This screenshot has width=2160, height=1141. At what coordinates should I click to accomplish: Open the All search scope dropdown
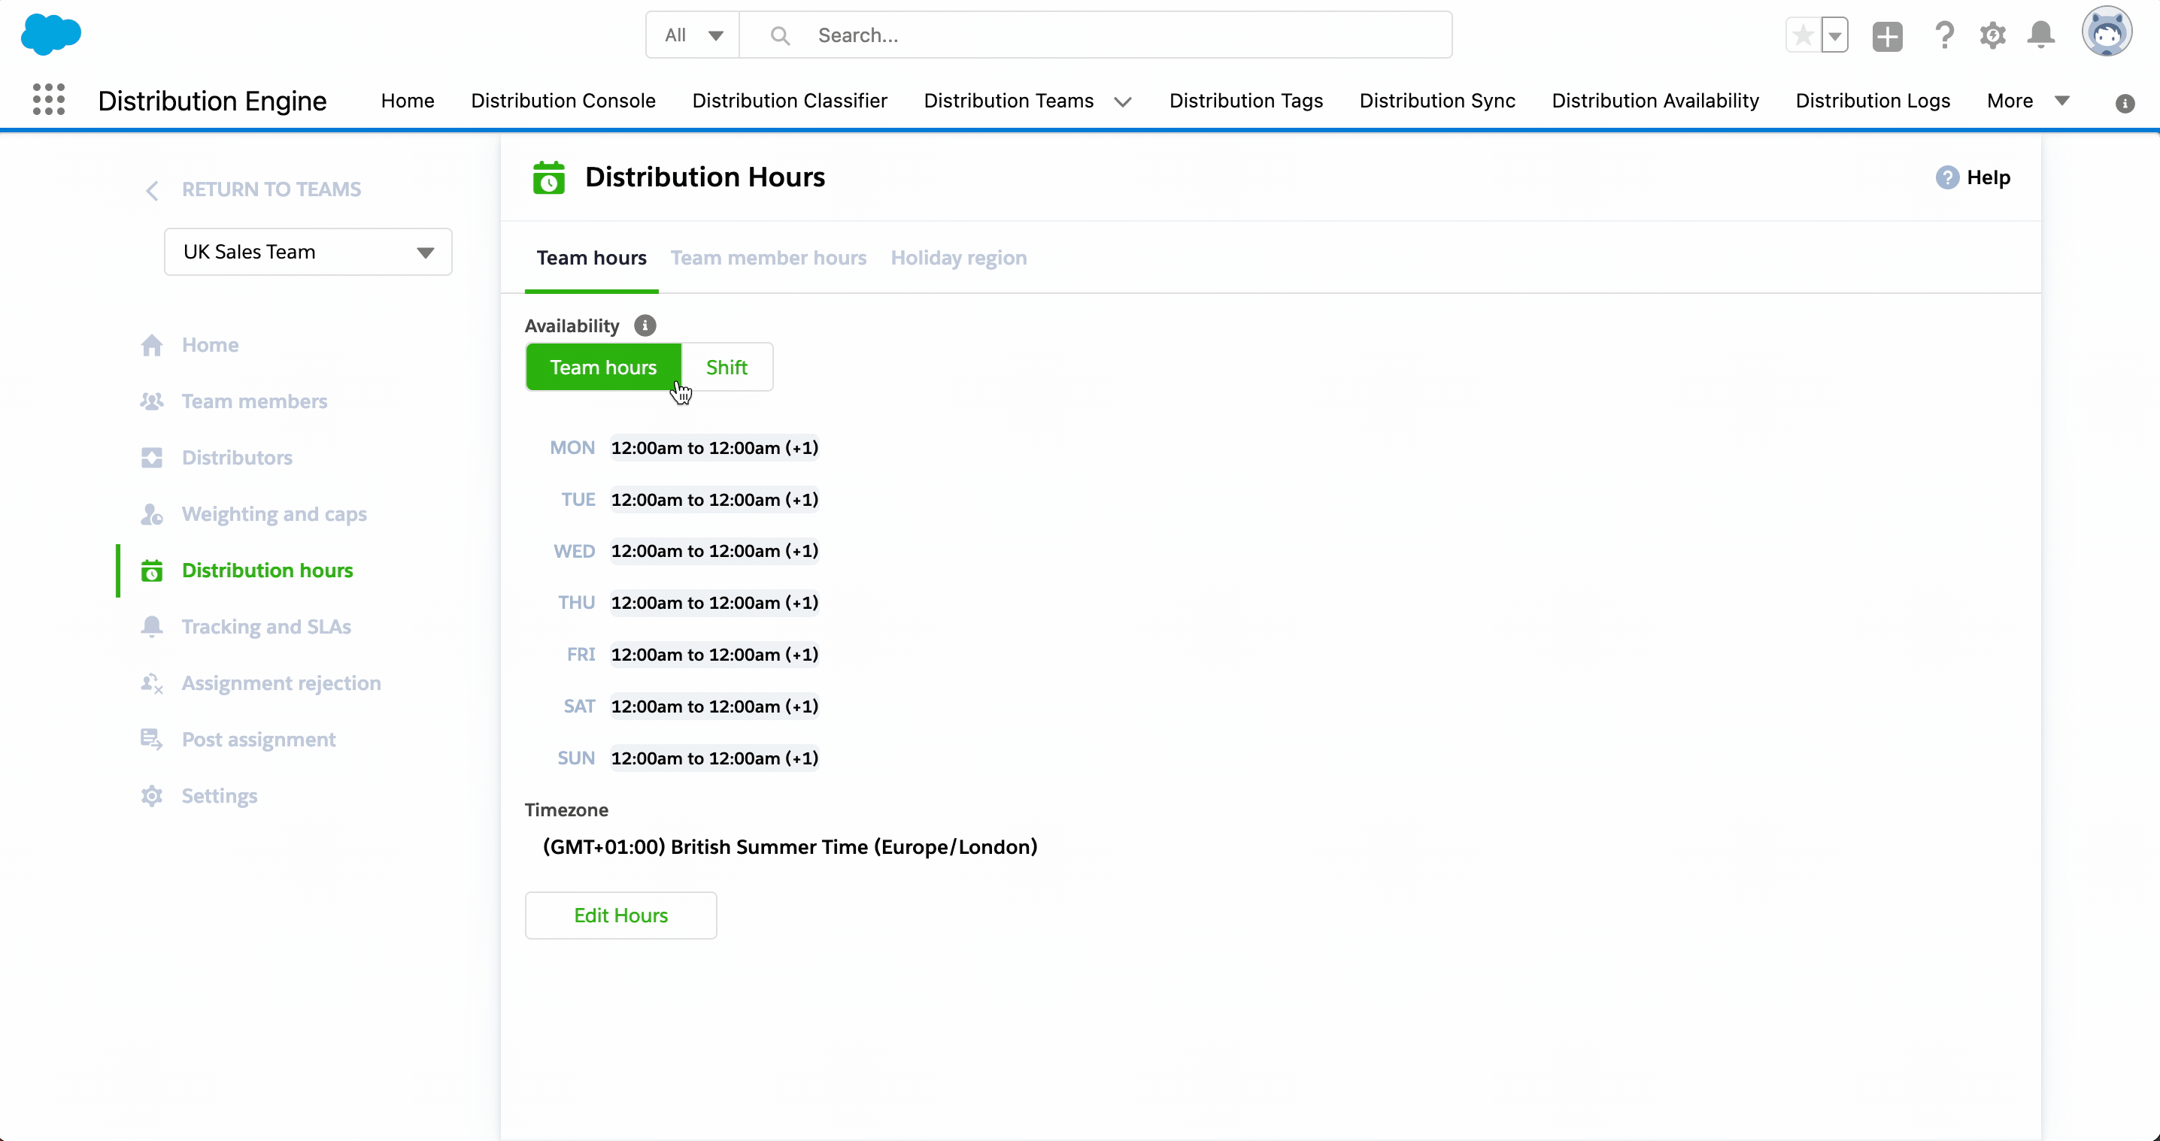(x=693, y=35)
